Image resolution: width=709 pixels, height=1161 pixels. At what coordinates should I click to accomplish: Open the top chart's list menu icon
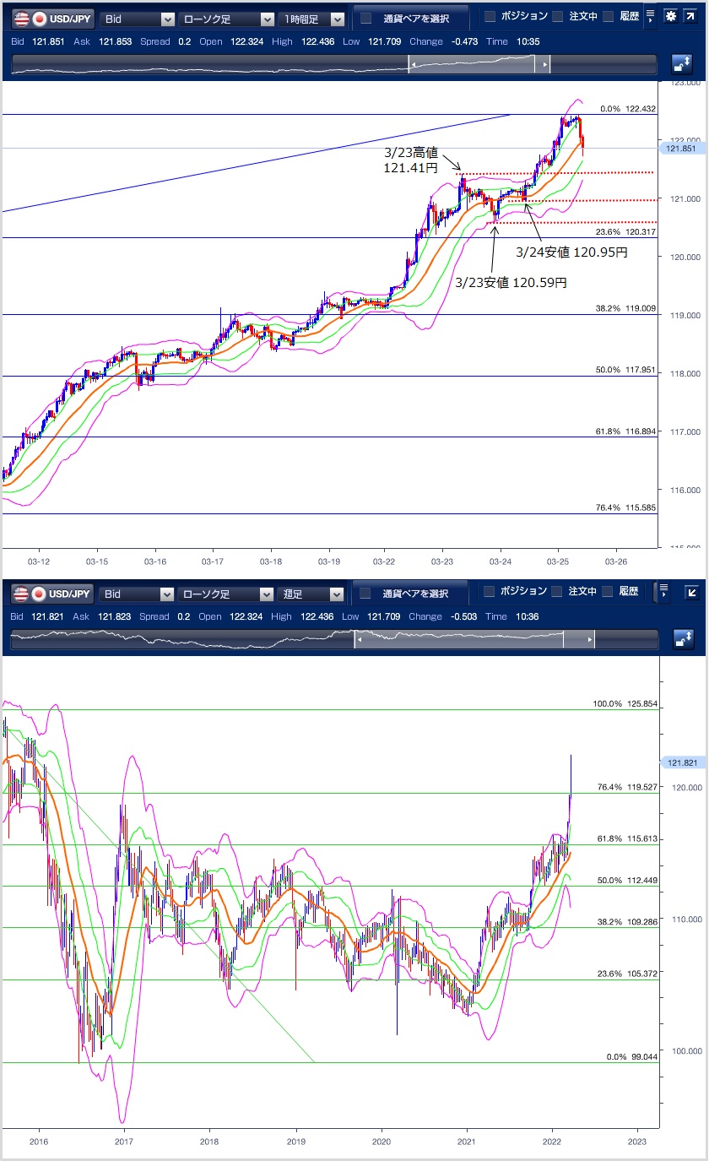click(649, 17)
